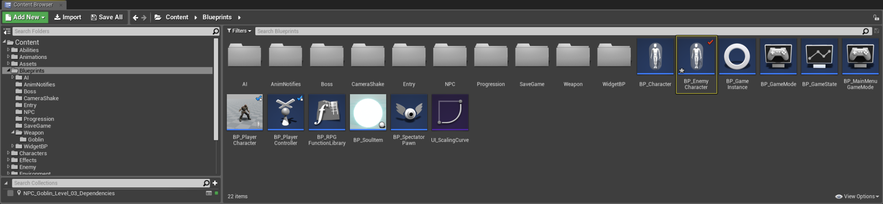
Task: Click the Content breadcrumb path item
Action: coord(177,17)
